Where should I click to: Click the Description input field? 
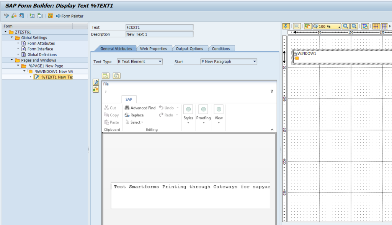pos(159,34)
